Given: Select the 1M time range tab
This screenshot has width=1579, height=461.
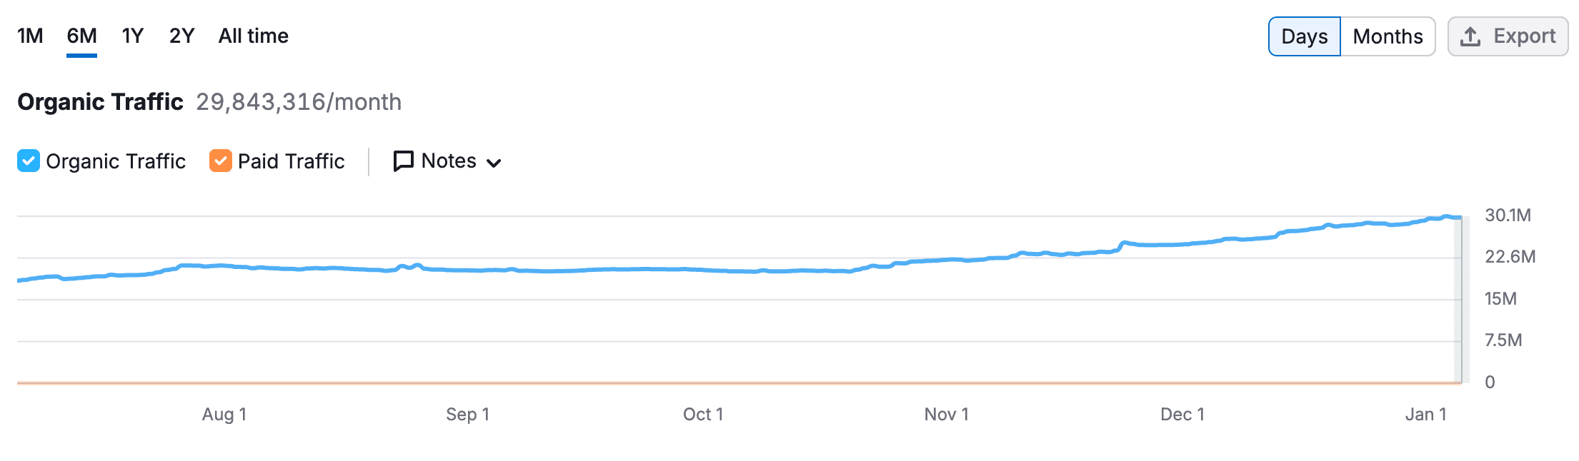Looking at the screenshot, I should (x=30, y=36).
